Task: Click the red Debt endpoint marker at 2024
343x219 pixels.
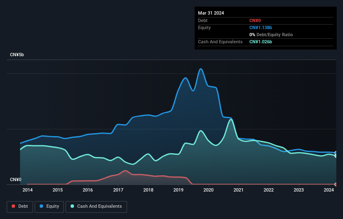Action: (x=336, y=184)
